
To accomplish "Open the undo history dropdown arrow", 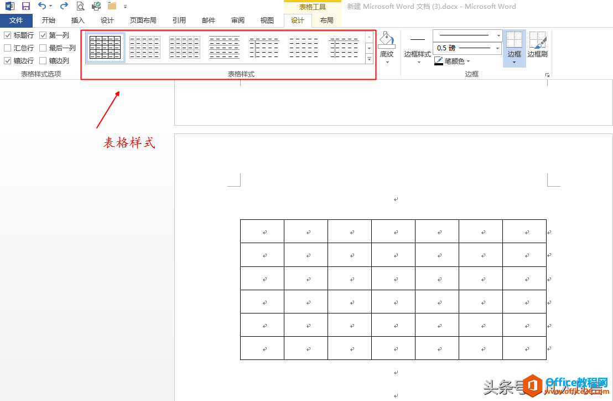I will click(51, 6).
